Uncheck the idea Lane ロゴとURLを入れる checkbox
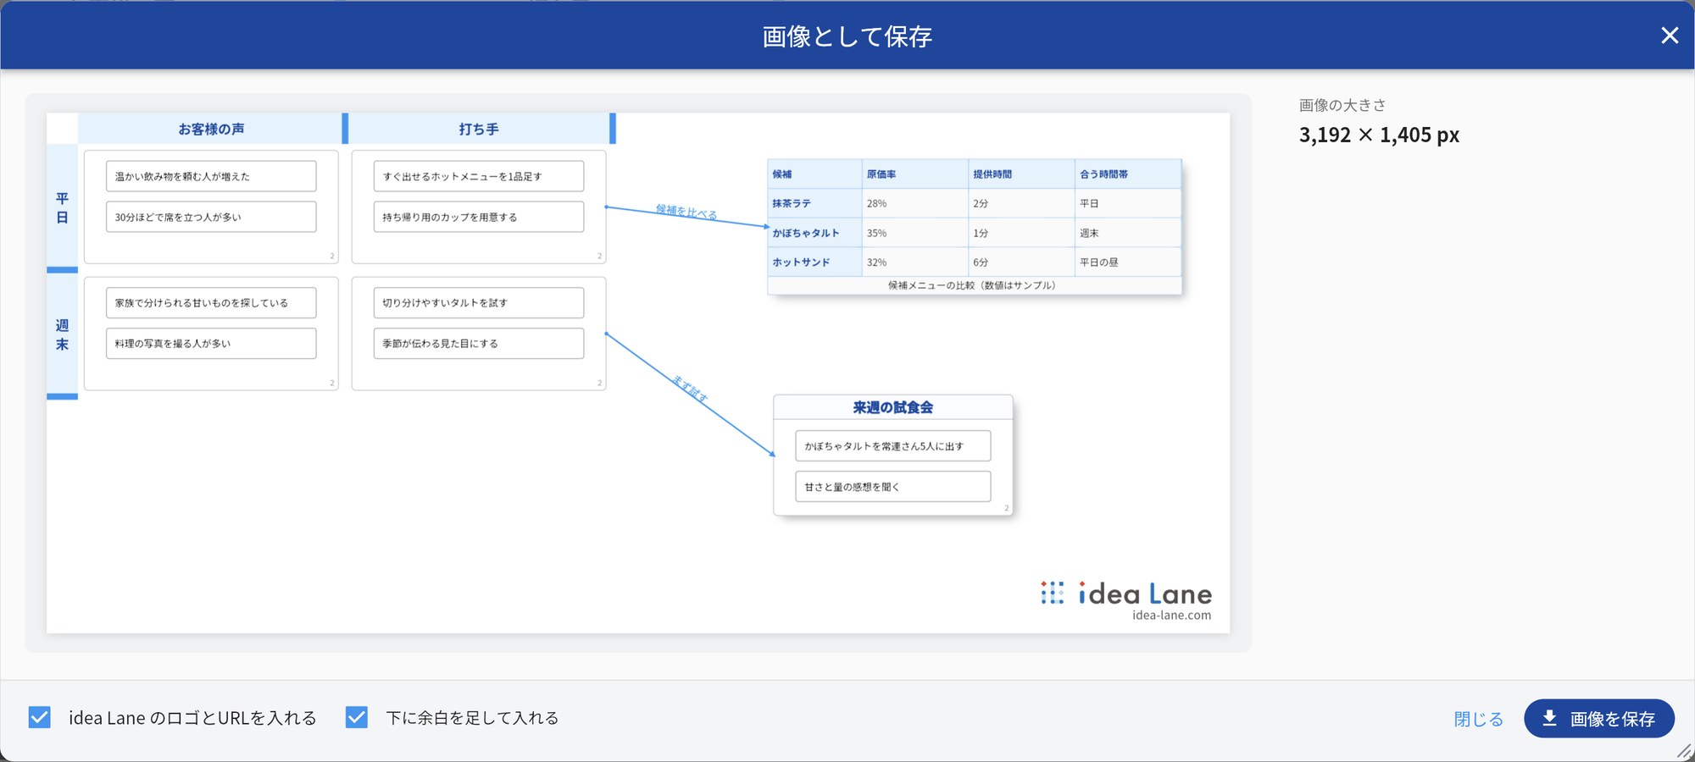The height and width of the screenshot is (762, 1695). coord(40,718)
